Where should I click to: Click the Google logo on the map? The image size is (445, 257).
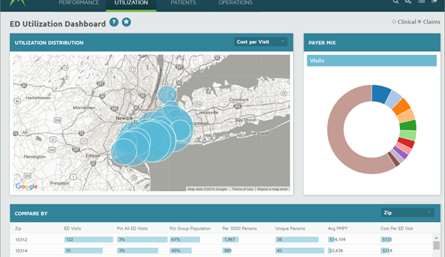tap(26, 186)
